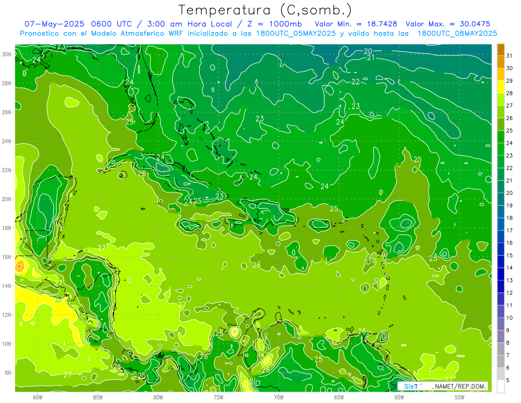Click the colorbar label '10'
521x403 pixels.
(510, 318)
